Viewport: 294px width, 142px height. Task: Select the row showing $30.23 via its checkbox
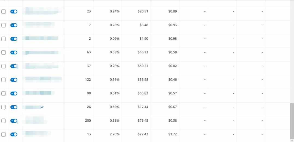[4, 66]
